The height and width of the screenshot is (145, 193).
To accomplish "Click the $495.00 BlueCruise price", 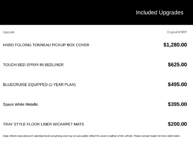I will pyautogui.click(x=177, y=85).
